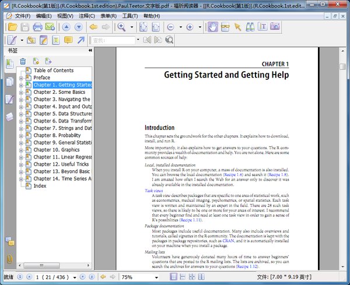
Task: Open the Task views link
Action: pos(154,191)
